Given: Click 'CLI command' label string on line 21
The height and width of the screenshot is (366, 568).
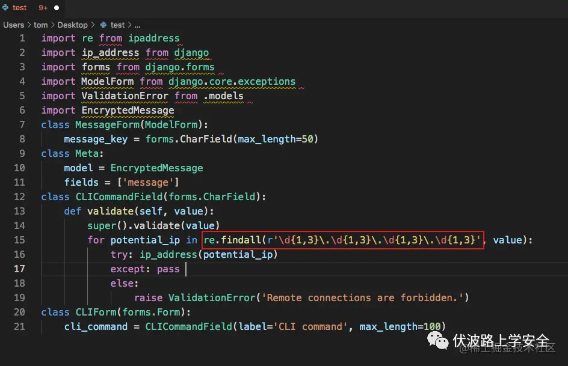Looking at the screenshot, I should pyautogui.click(x=310, y=327).
